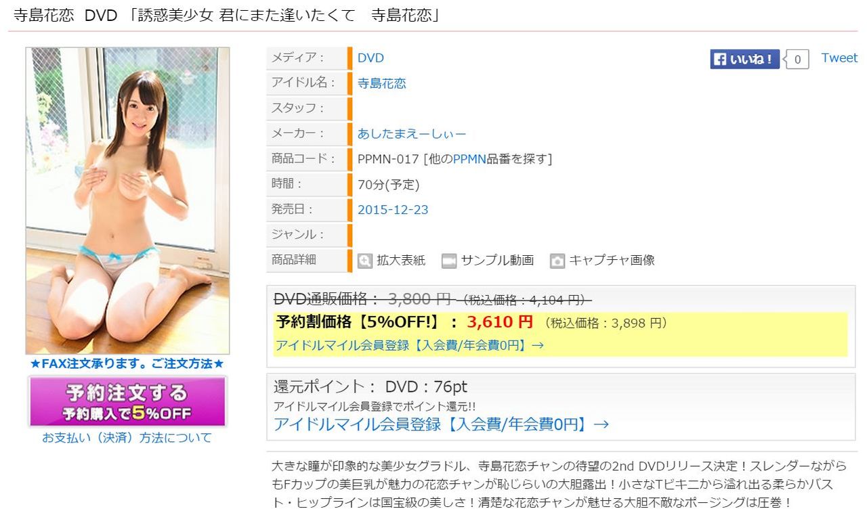This screenshot has width=867, height=532.
Task: Click the camera icon for キャプチャ画像
Action: 557,261
